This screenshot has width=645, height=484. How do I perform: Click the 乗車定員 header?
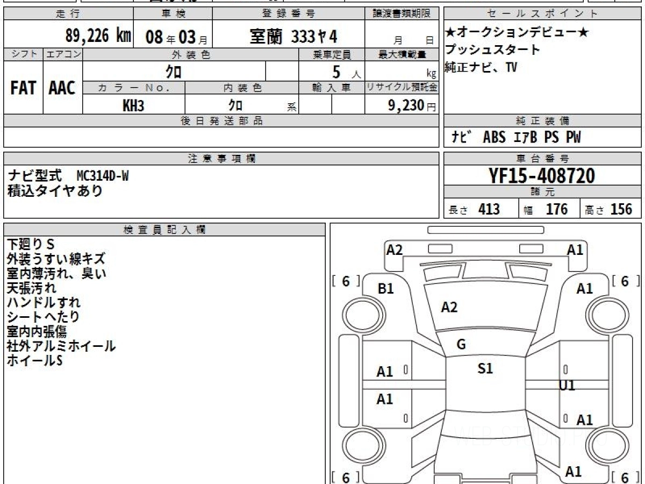point(332,54)
